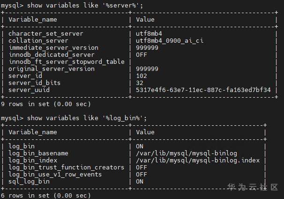Click the server_id value 102

[142, 76]
